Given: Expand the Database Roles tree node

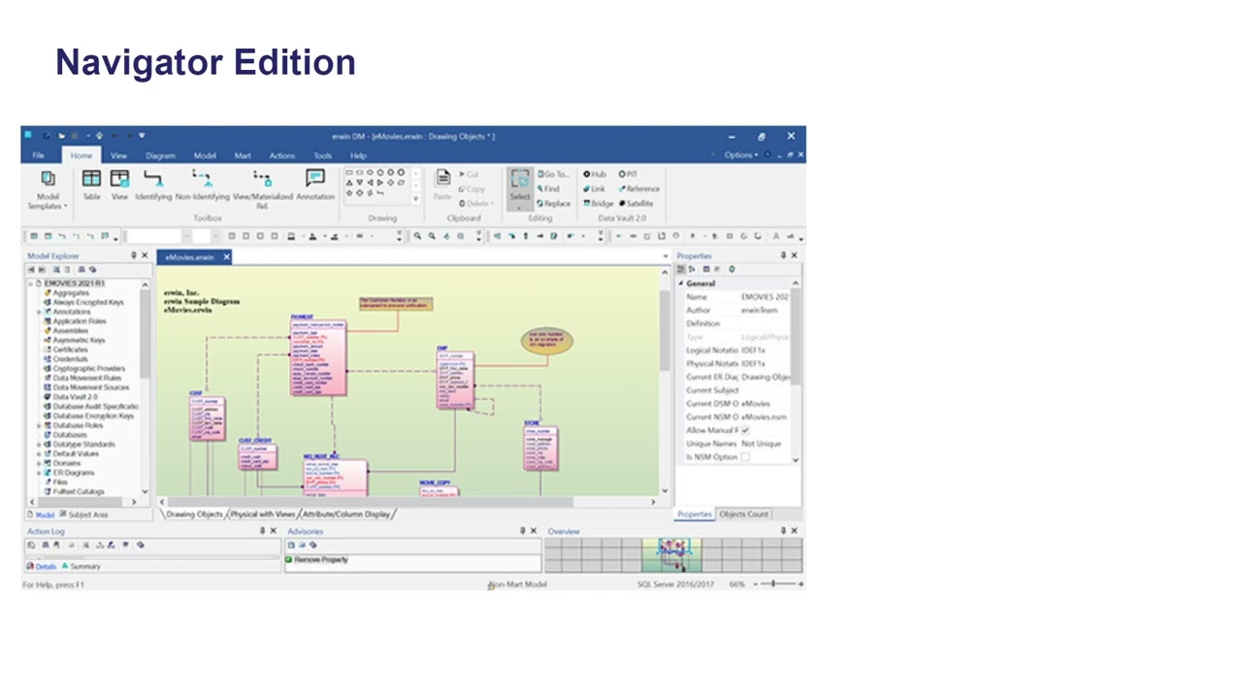Looking at the screenshot, I should (39, 425).
